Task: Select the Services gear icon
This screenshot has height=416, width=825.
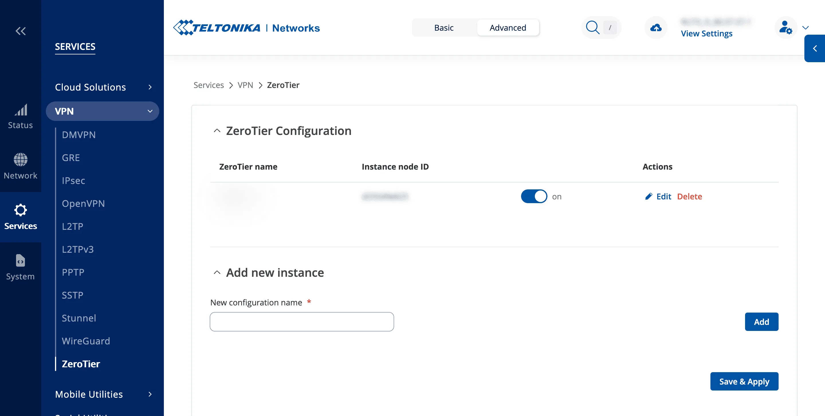Action: point(21,210)
